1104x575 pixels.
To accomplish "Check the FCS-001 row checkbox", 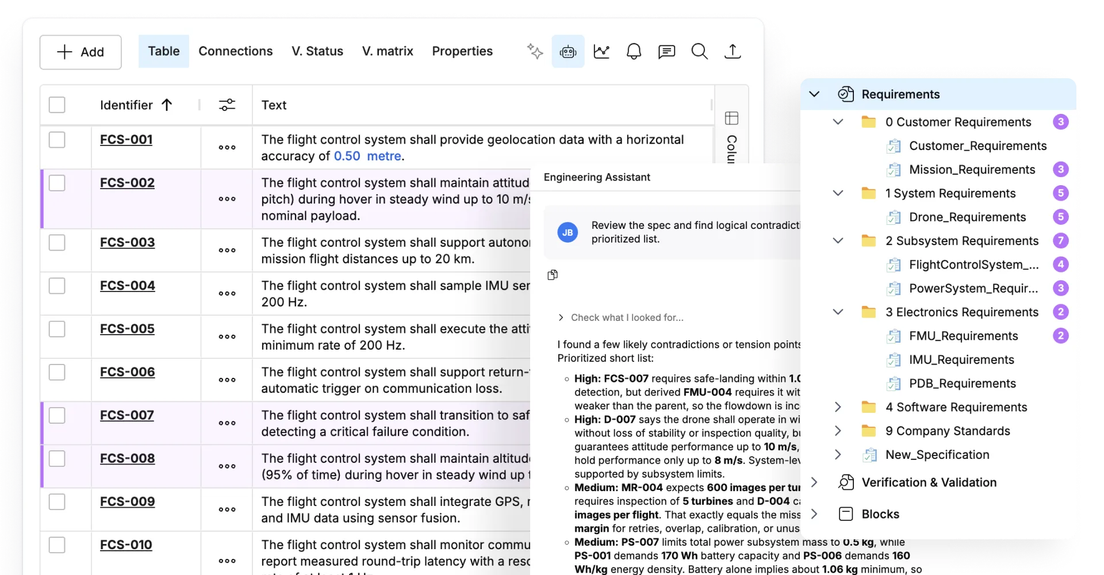I will [x=57, y=140].
